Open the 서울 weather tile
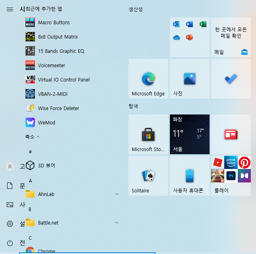The width and height of the screenshot is (256, 254). pos(190,134)
